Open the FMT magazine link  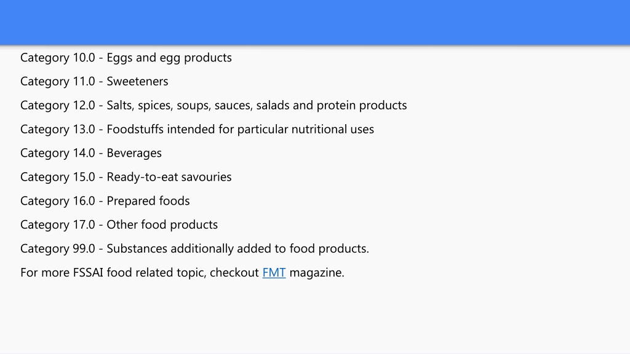tap(274, 272)
